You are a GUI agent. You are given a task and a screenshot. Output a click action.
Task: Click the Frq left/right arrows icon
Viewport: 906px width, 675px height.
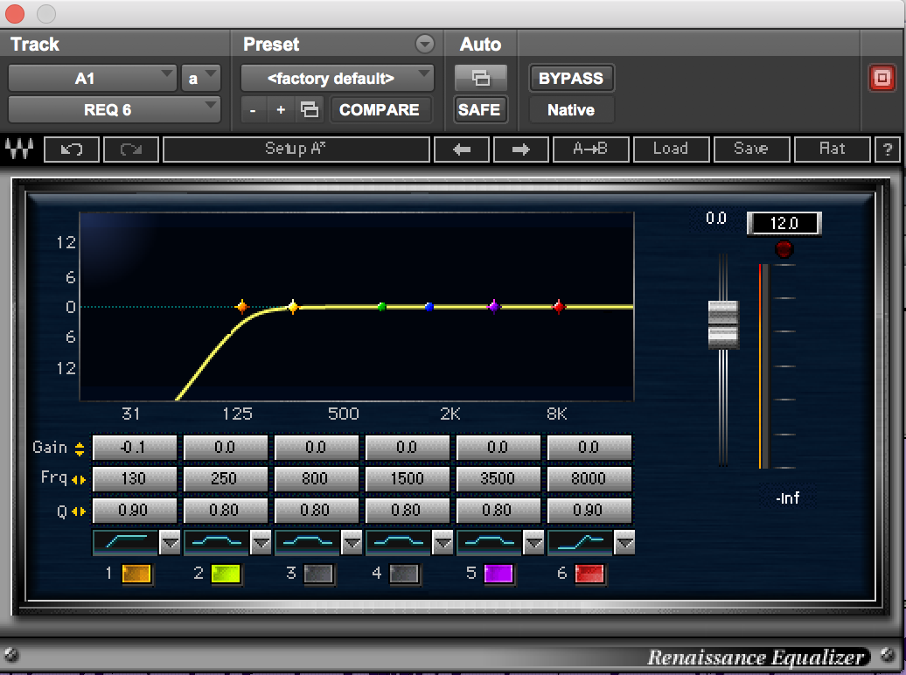tap(79, 480)
